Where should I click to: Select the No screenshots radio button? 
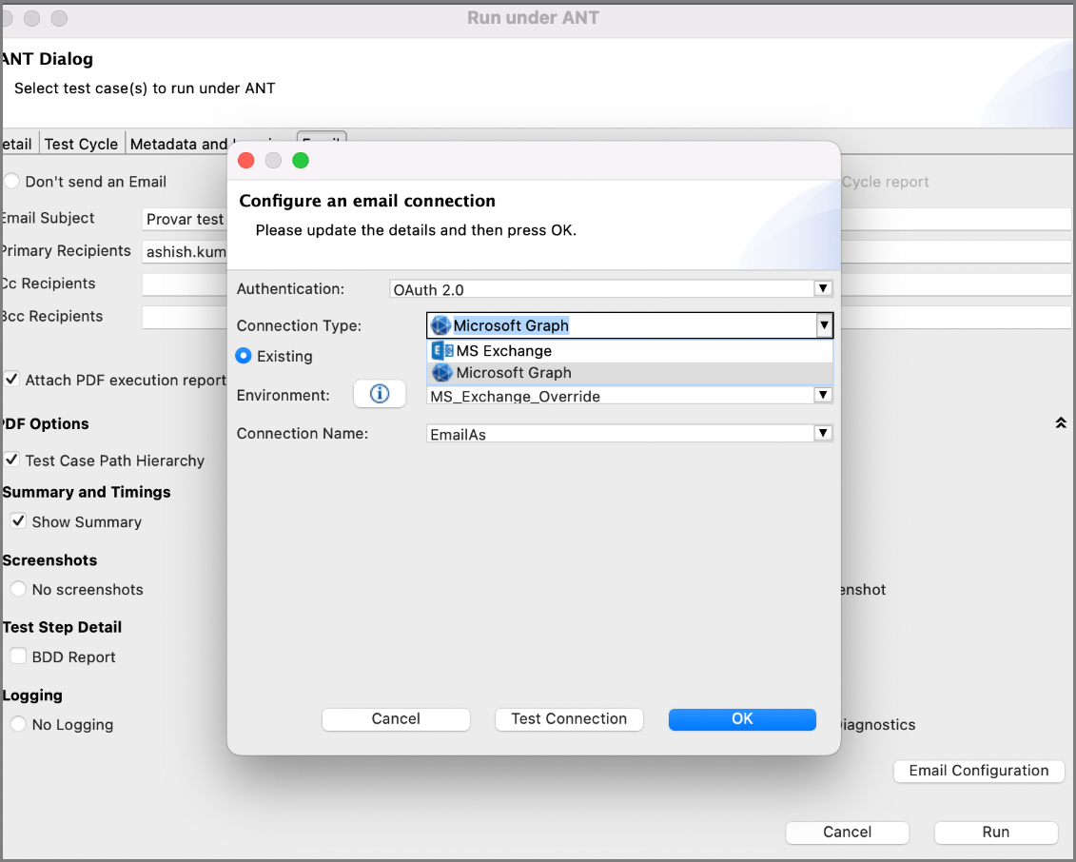coord(18,589)
